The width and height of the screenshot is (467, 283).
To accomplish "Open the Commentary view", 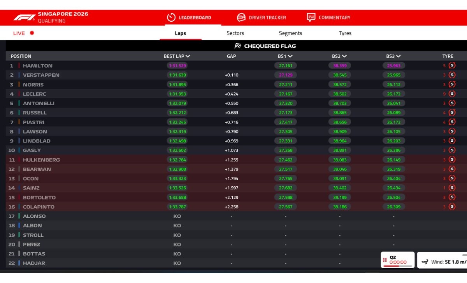I will 328,17.
